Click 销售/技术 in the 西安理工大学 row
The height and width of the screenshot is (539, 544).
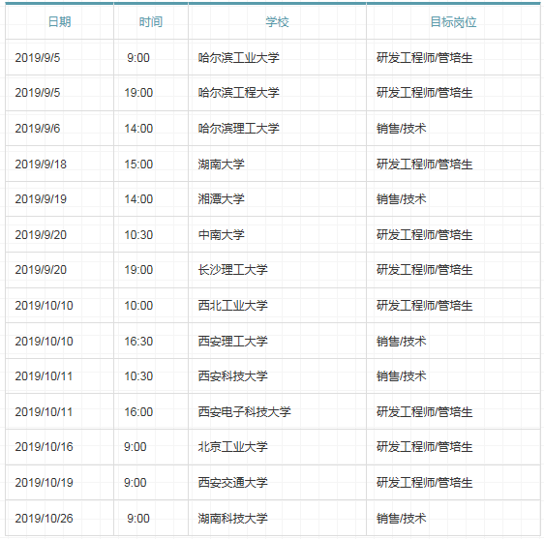click(402, 342)
